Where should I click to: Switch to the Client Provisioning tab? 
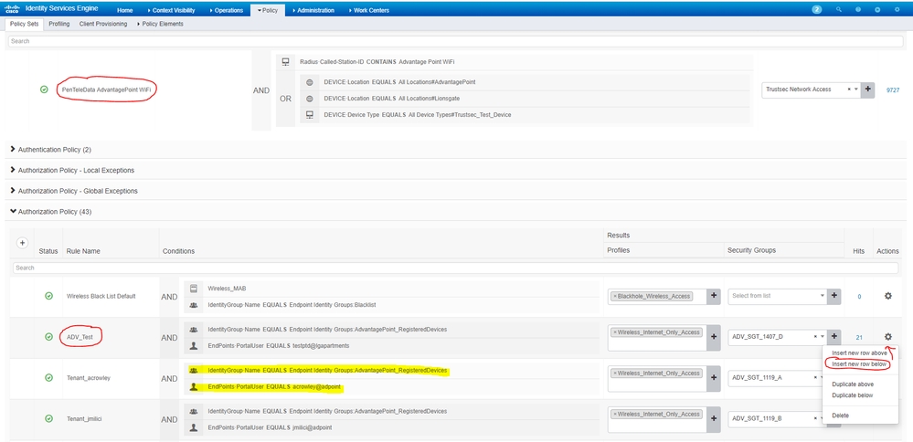tap(103, 24)
